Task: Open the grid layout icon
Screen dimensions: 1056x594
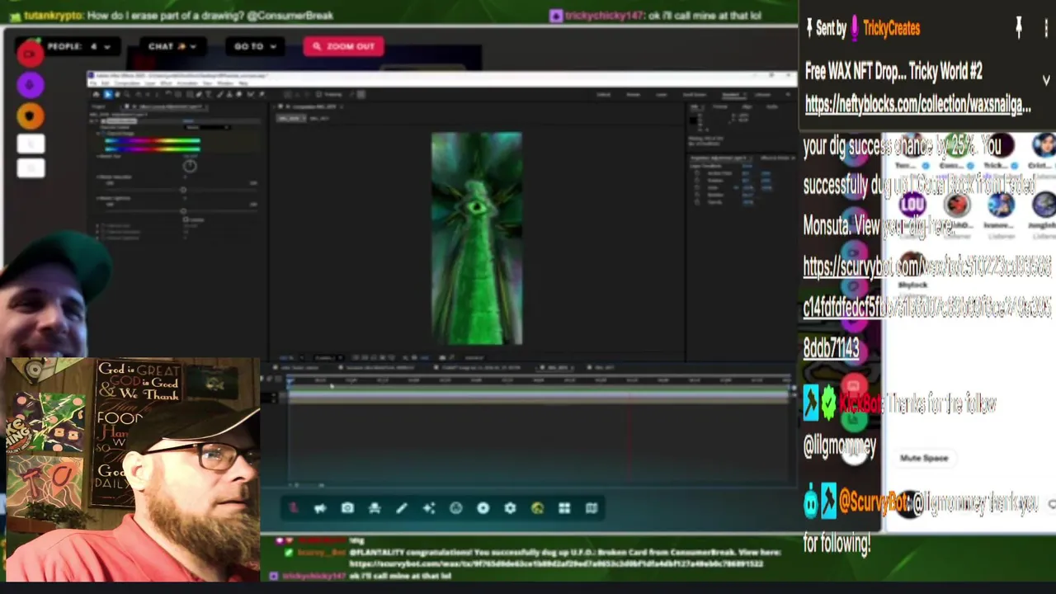Action: 564,508
